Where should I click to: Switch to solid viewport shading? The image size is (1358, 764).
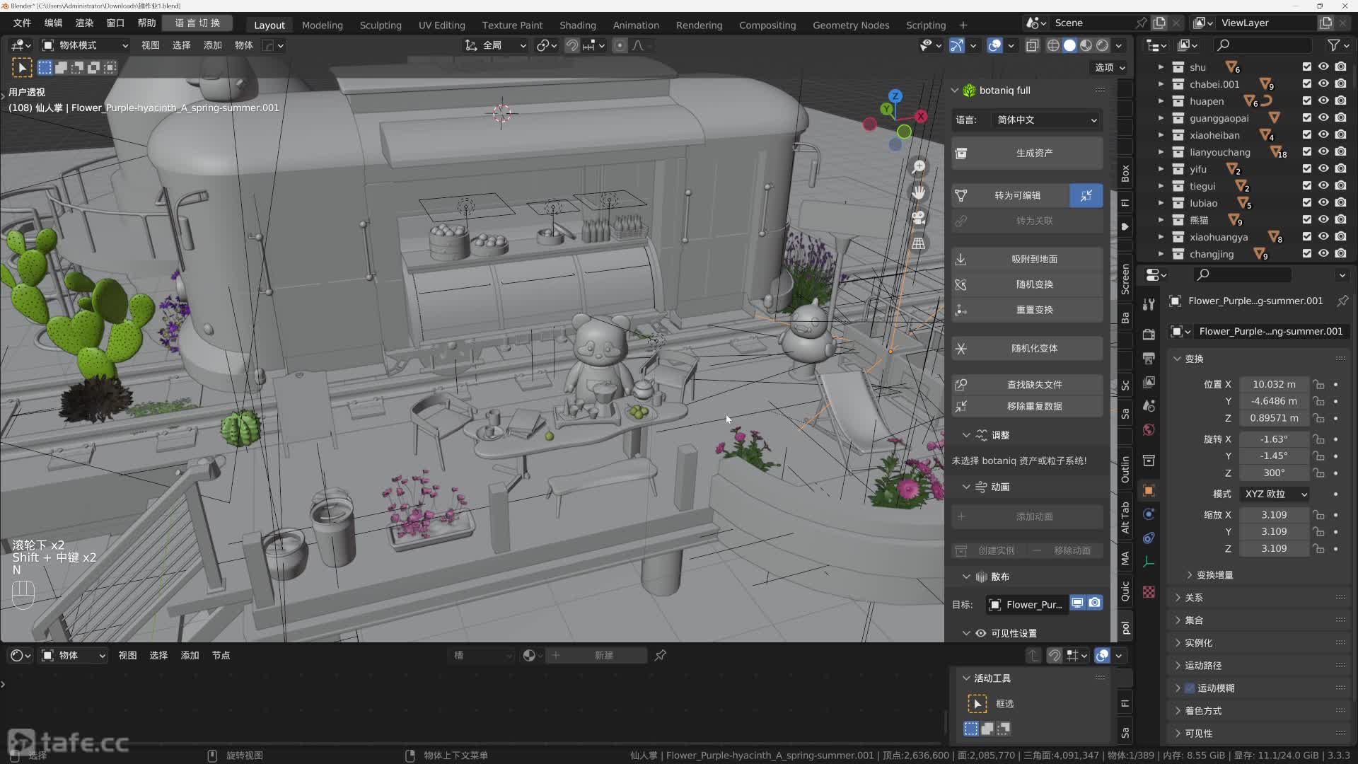click(1069, 45)
